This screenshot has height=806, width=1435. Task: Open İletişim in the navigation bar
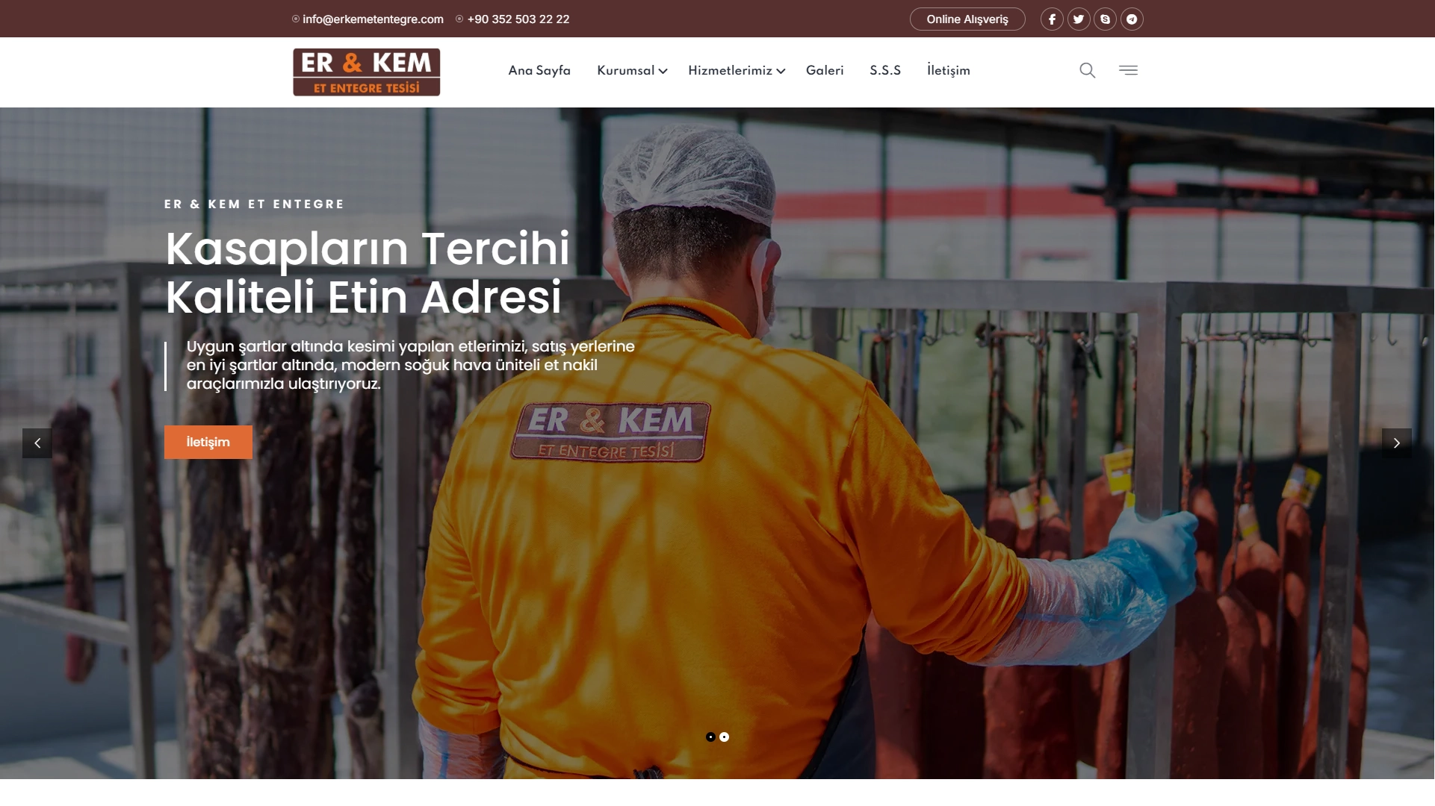(x=949, y=71)
